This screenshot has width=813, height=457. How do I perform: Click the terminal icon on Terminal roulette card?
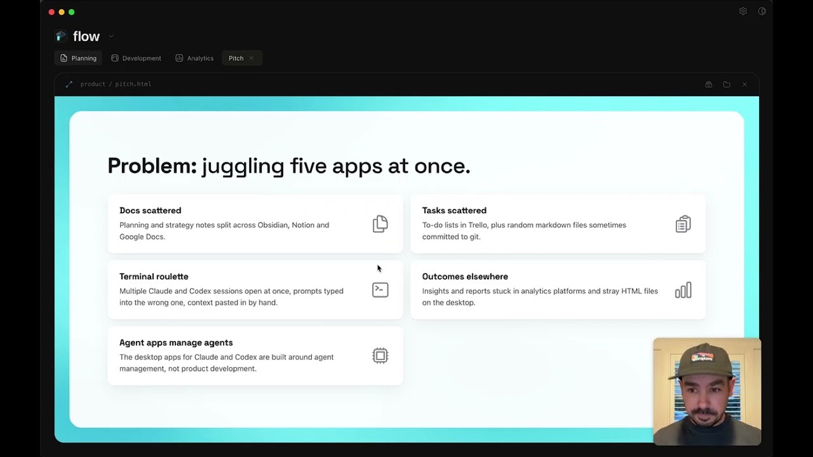tap(380, 290)
